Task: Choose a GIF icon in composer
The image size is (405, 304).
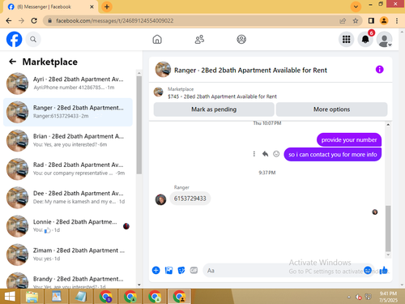Action: point(194,270)
